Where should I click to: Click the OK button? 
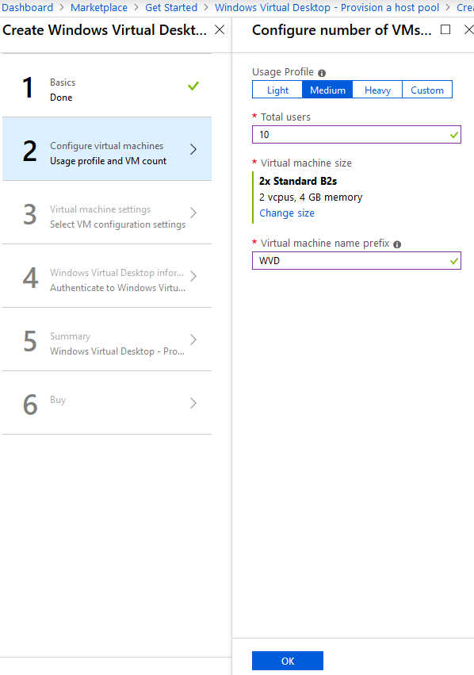click(287, 661)
